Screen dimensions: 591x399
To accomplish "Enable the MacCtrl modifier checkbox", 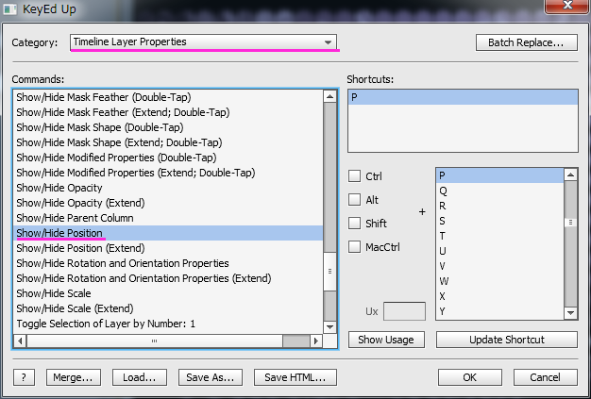I will pyautogui.click(x=354, y=247).
